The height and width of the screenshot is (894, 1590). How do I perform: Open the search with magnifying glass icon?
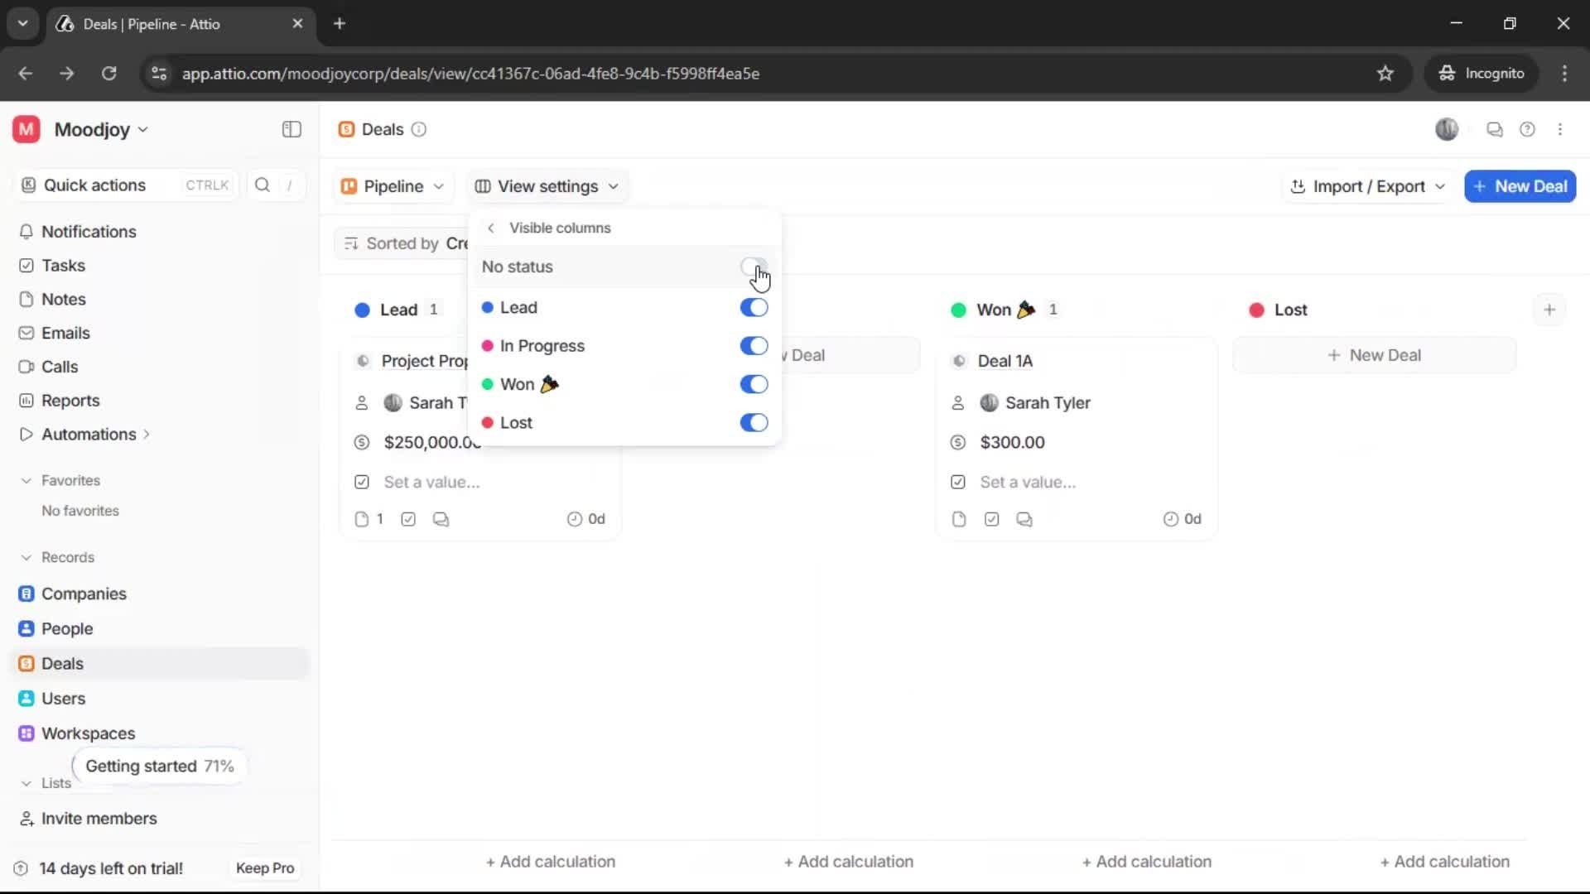pyautogui.click(x=262, y=185)
